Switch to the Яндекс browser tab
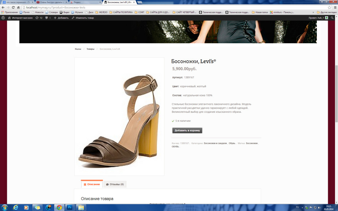Viewport: 338px width, 211px height. point(85,2)
